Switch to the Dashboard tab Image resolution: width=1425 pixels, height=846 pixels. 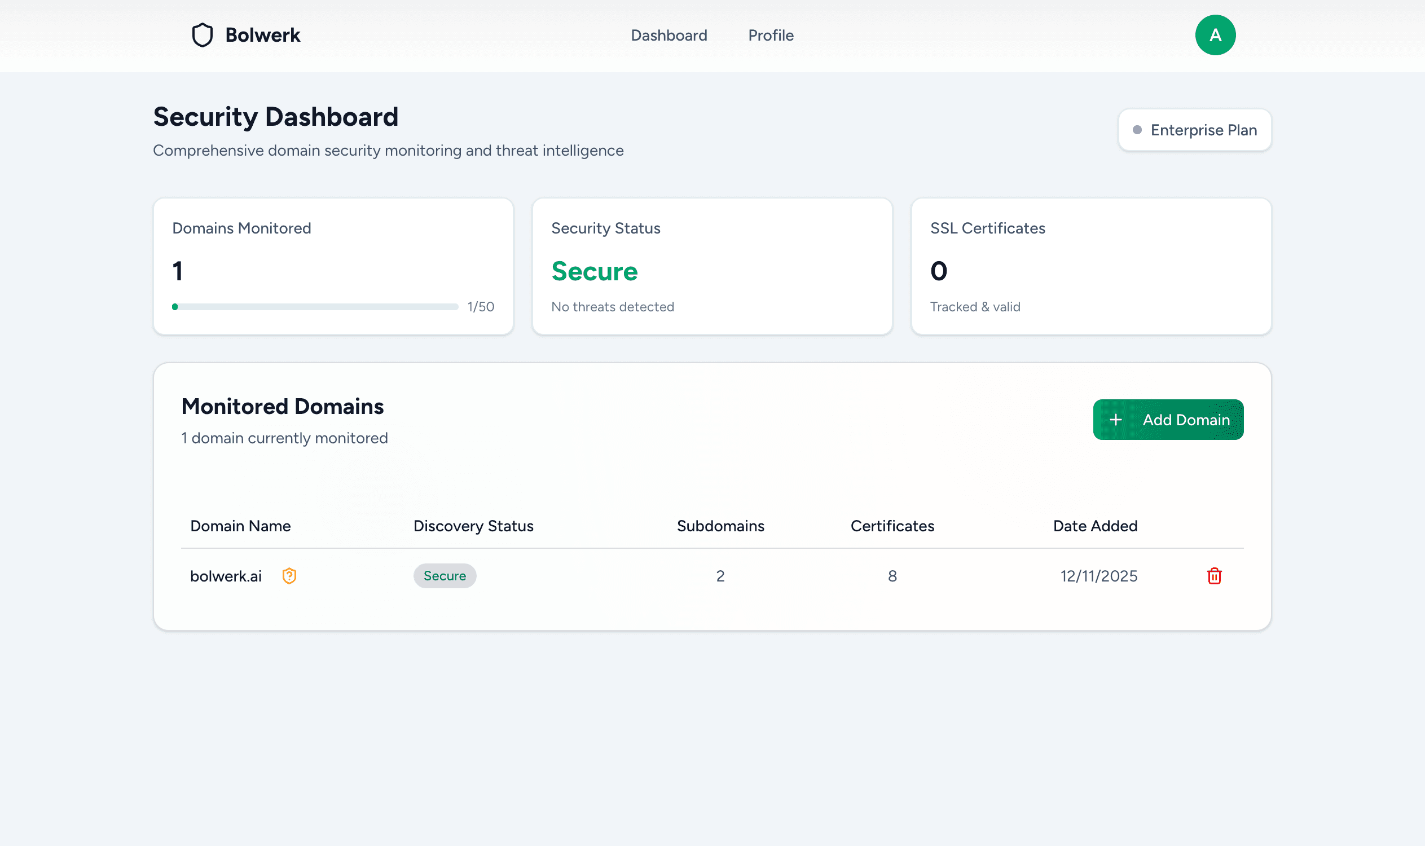[x=669, y=35]
